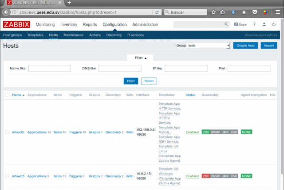Click the browser back arrow button
The height and width of the screenshot is (190, 284).
coord(6,12)
